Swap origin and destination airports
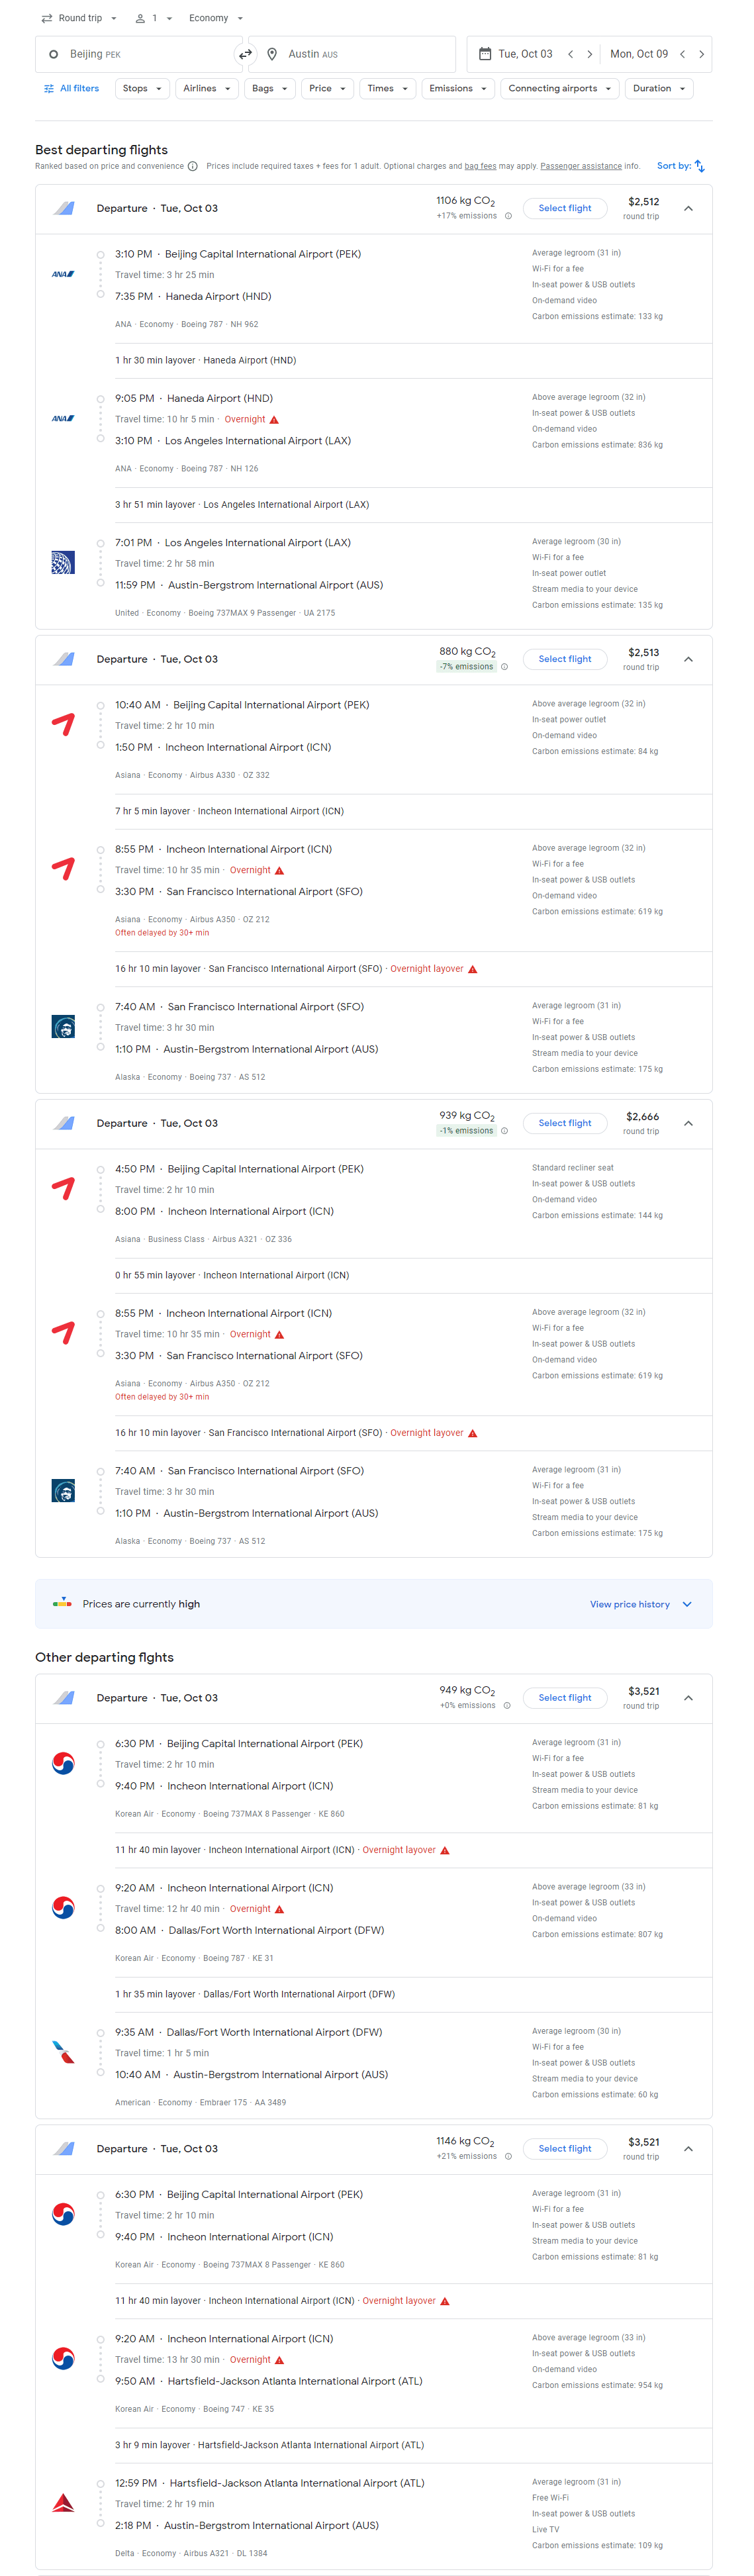754x2576 pixels. pos(246,54)
